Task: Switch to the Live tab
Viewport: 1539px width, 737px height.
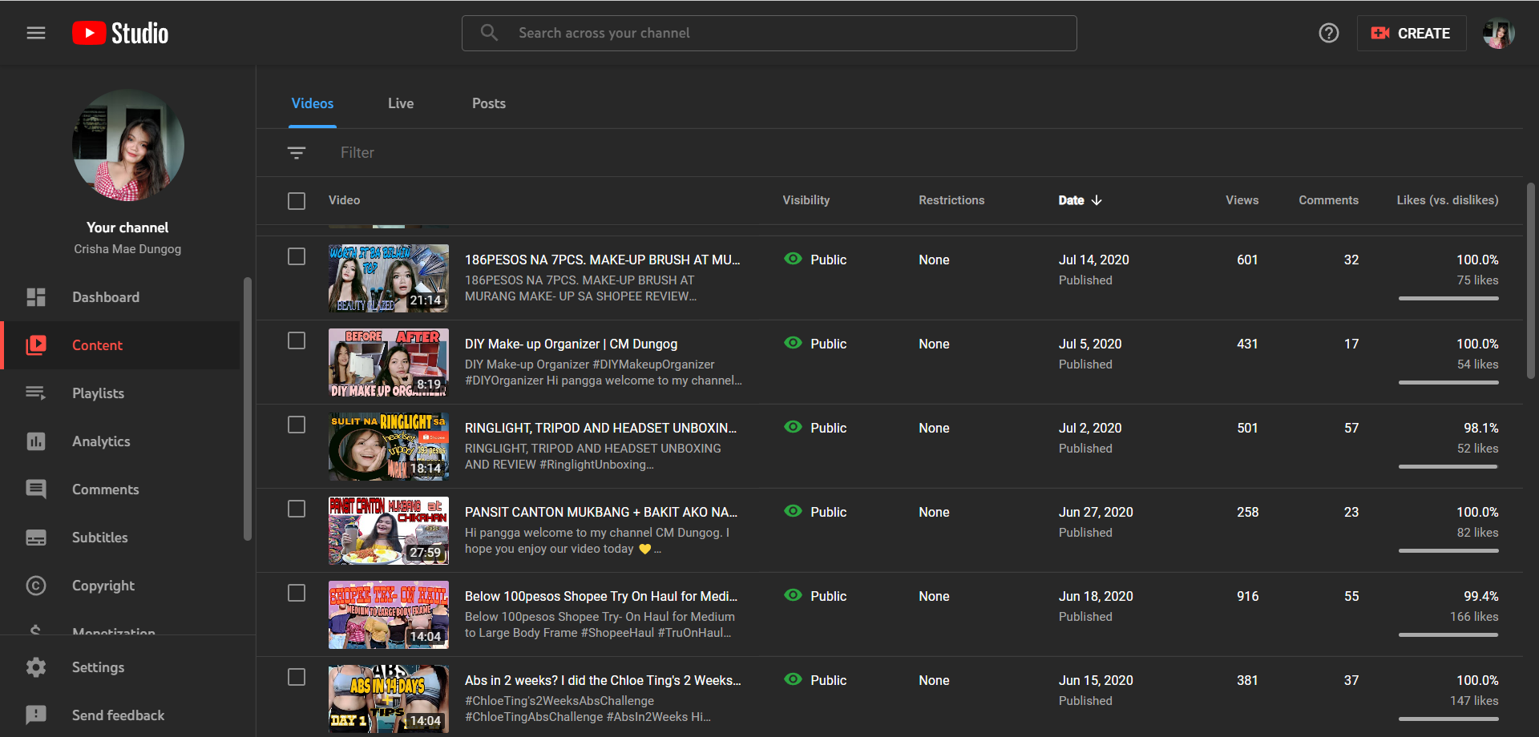Action: pyautogui.click(x=401, y=103)
